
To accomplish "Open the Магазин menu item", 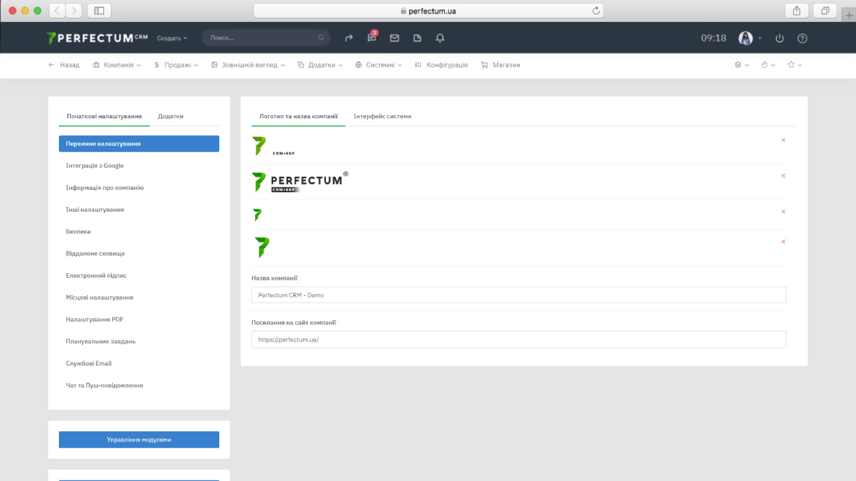I will [x=500, y=65].
